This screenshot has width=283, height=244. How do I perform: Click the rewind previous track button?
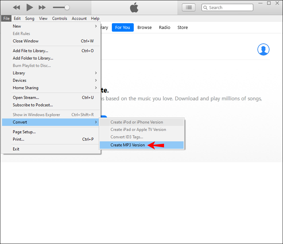(x=17, y=8)
